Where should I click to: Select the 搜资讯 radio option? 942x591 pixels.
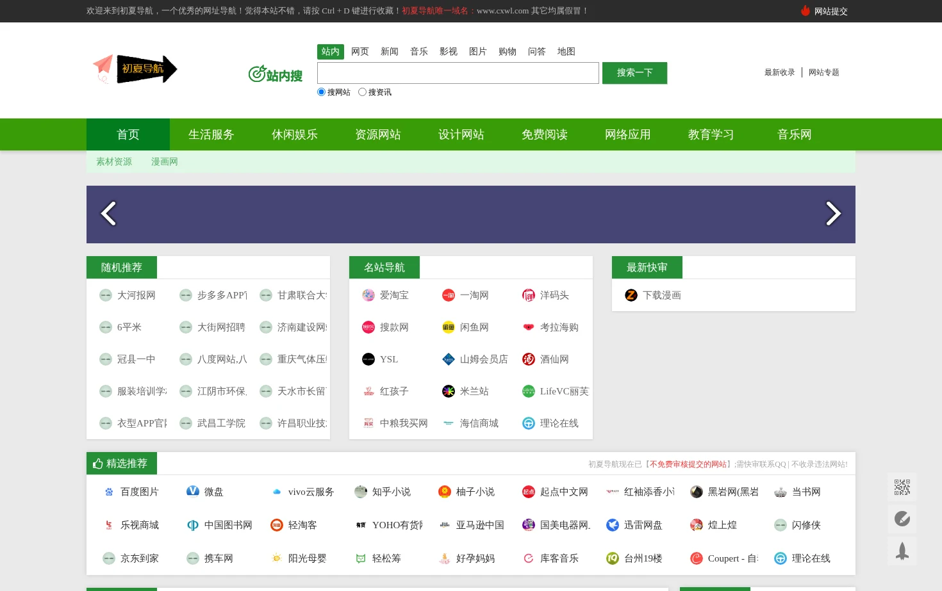click(x=363, y=92)
